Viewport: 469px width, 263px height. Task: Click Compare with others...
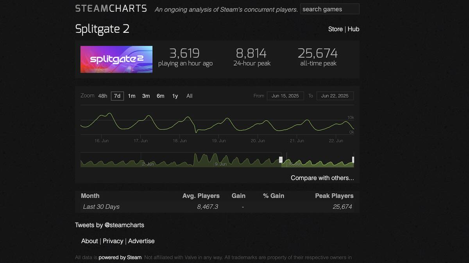[322, 178]
